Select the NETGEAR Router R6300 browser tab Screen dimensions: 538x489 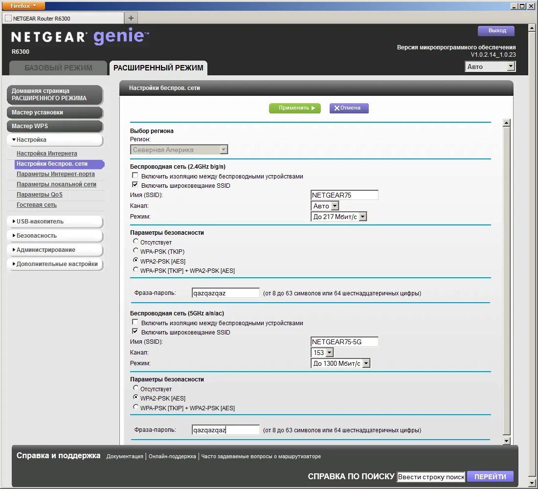pos(63,18)
